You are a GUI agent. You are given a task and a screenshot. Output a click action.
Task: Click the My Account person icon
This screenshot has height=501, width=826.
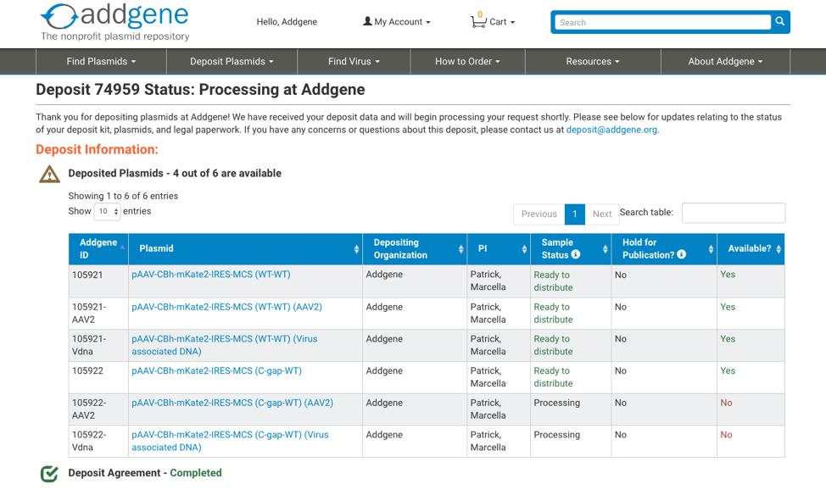(x=367, y=21)
